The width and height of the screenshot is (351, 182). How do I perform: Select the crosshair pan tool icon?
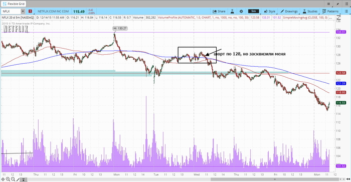point(3,179)
